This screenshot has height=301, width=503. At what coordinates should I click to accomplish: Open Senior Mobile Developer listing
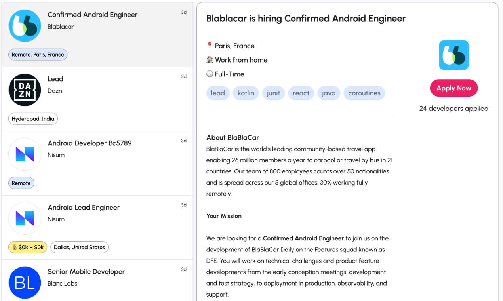coord(86,271)
